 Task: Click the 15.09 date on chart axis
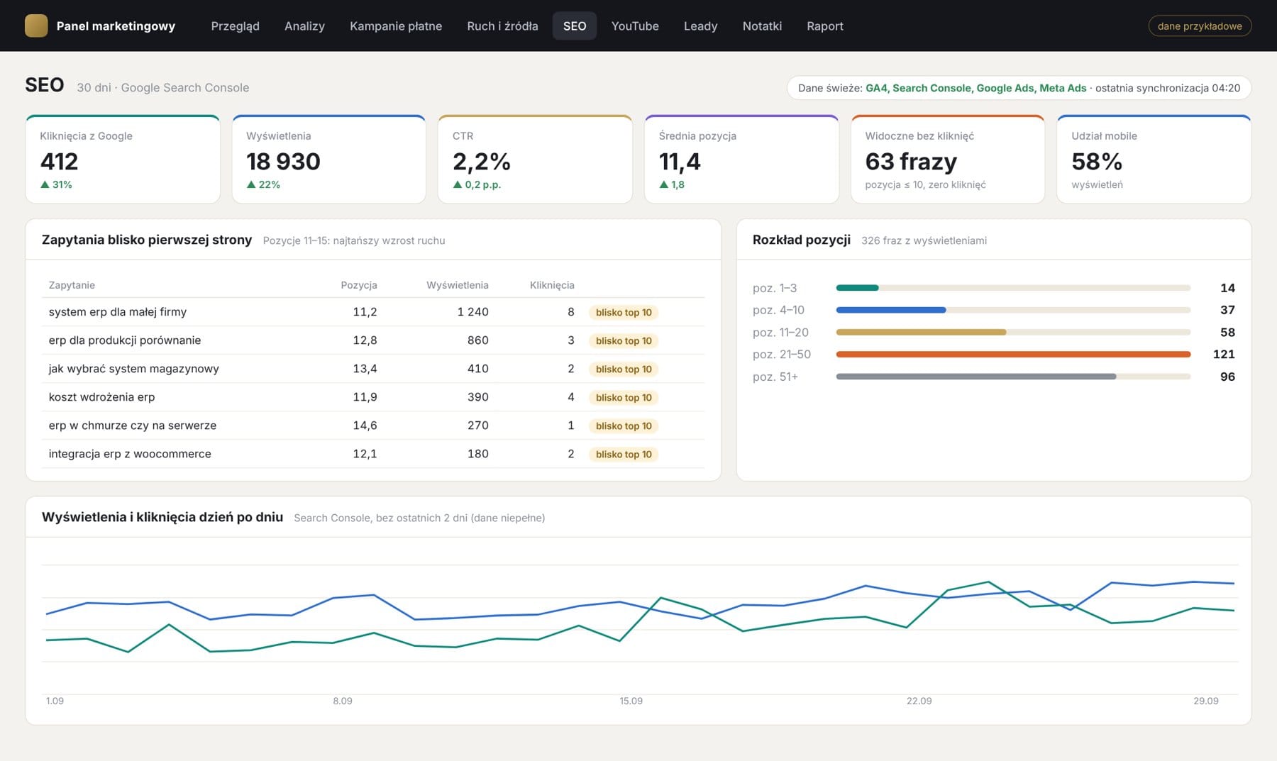click(631, 701)
